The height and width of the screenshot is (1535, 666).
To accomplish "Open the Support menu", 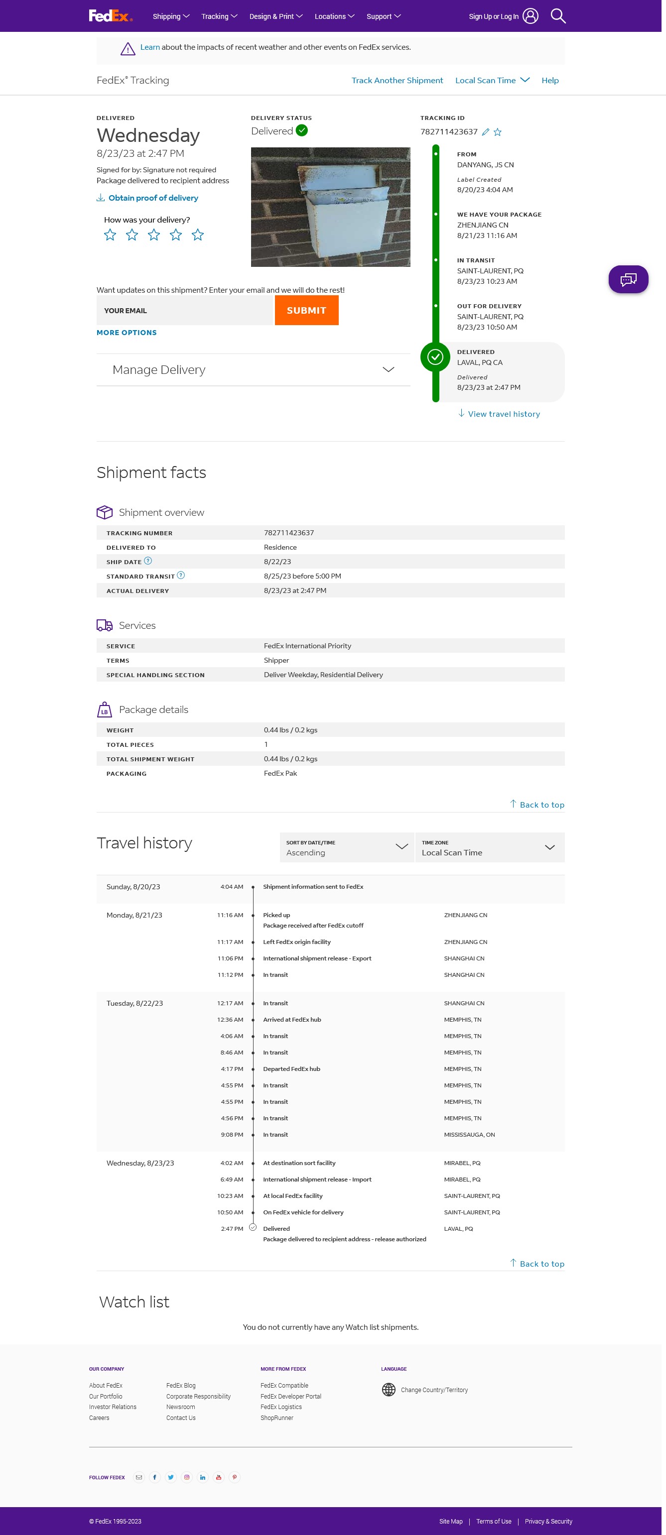I will coord(384,17).
